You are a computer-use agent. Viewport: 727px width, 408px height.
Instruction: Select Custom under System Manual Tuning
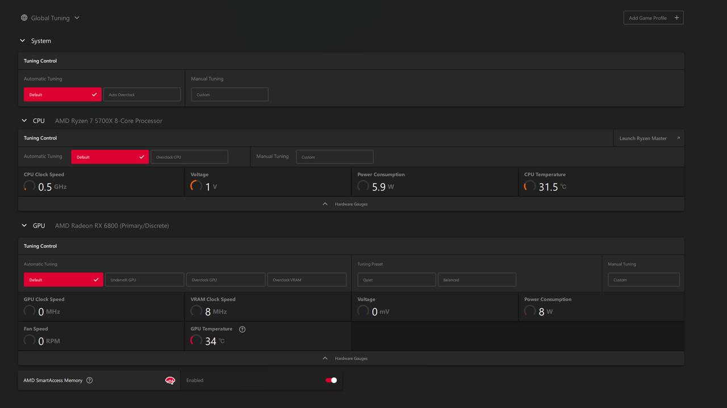229,95
